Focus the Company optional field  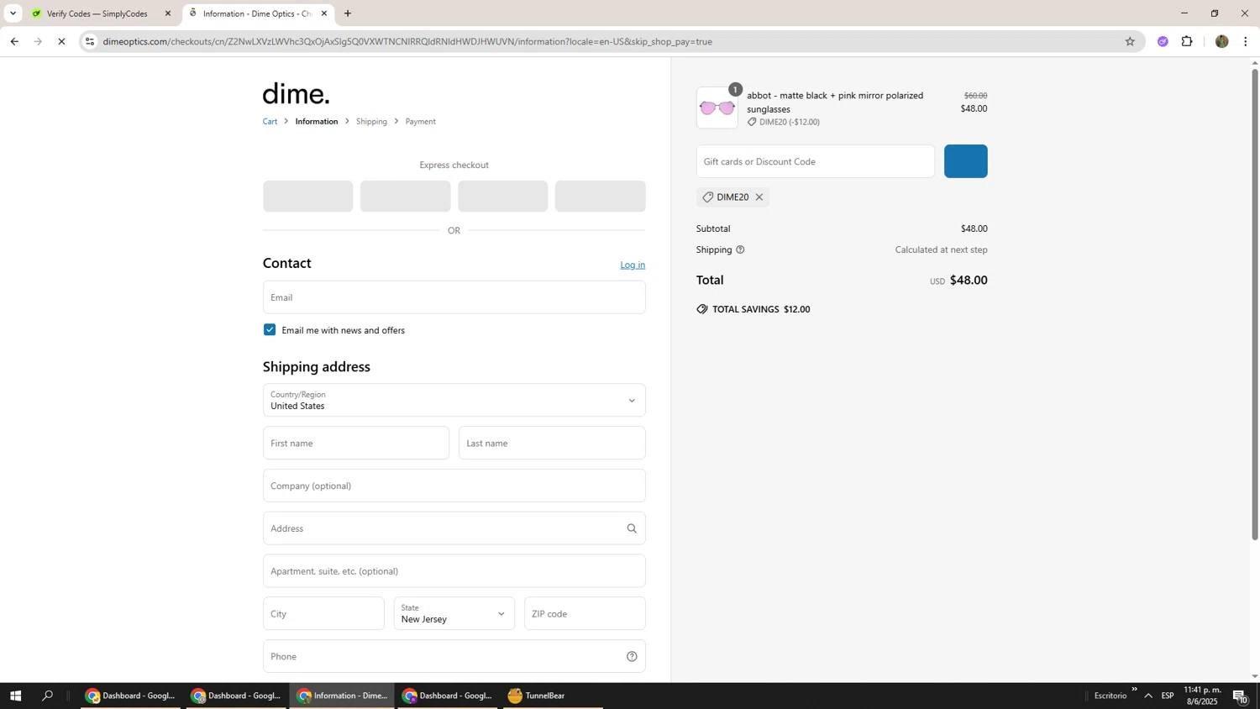coord(454,486)
